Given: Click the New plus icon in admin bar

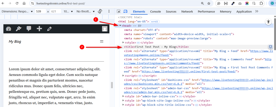Looking at the screenshot, I should (x=39, y=29).
